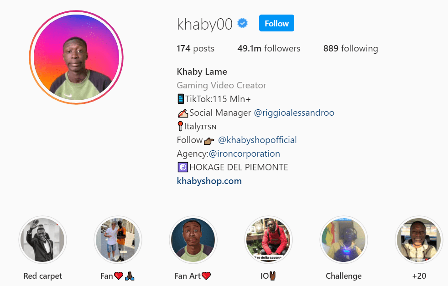Open the IO highlight story

(x=268, y=240)
